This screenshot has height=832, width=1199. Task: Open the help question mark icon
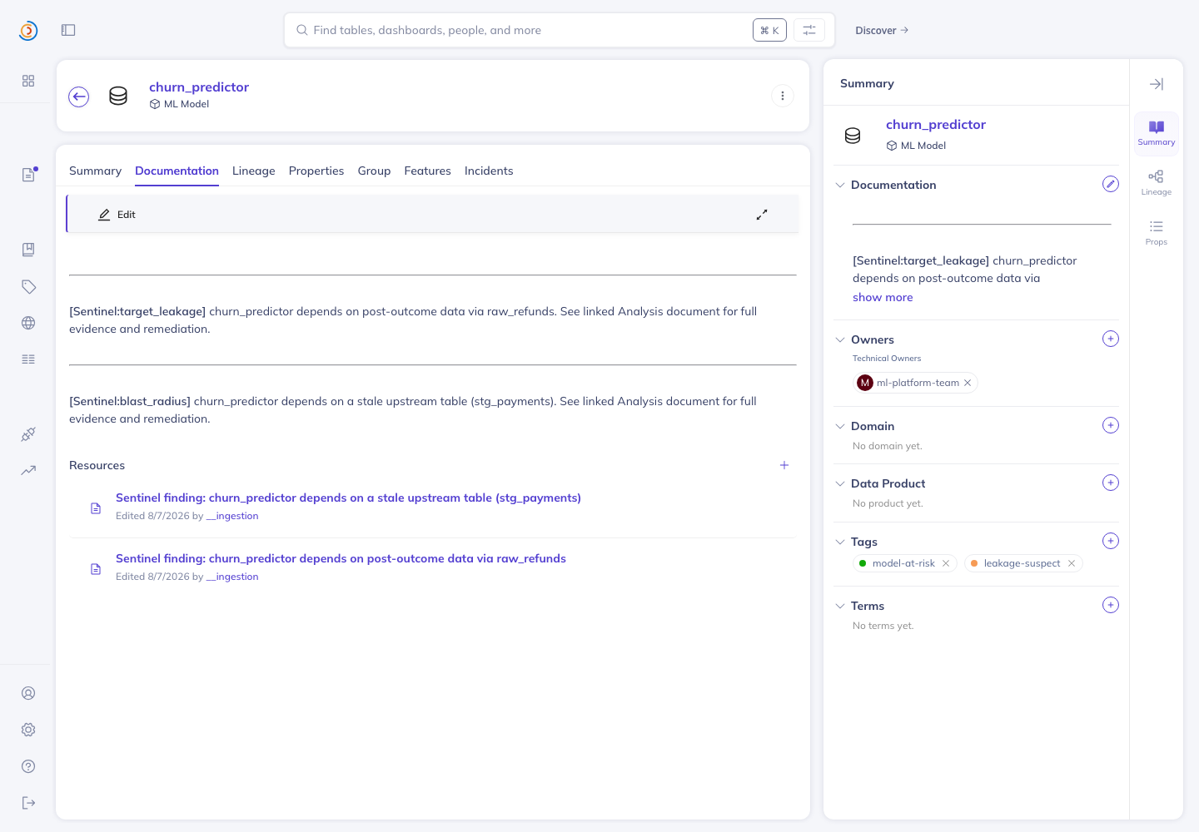point(28,766)
